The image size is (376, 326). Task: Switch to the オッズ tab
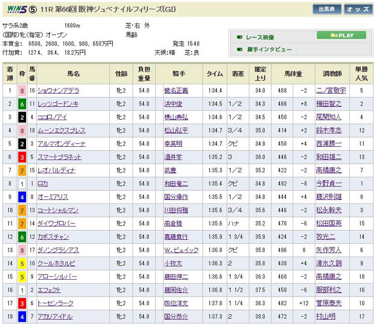click(x=358, y=9)
